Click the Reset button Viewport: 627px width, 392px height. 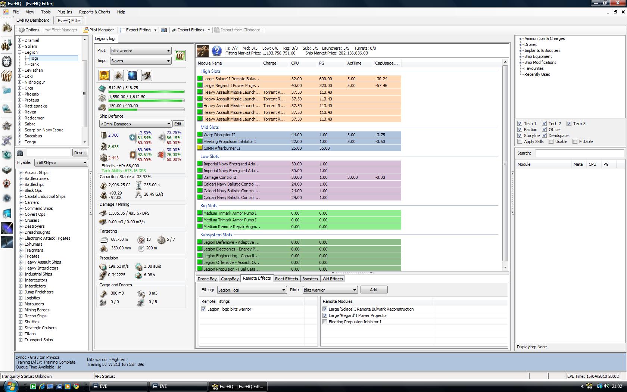pyautogui.click(x=79, y=153)
